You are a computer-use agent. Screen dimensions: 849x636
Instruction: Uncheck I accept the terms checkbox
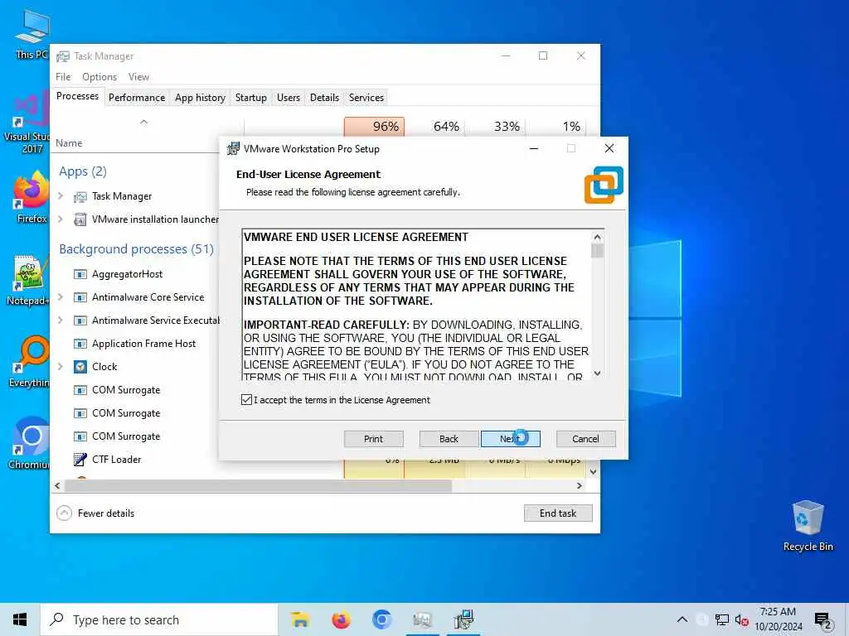tap(246, 400)
